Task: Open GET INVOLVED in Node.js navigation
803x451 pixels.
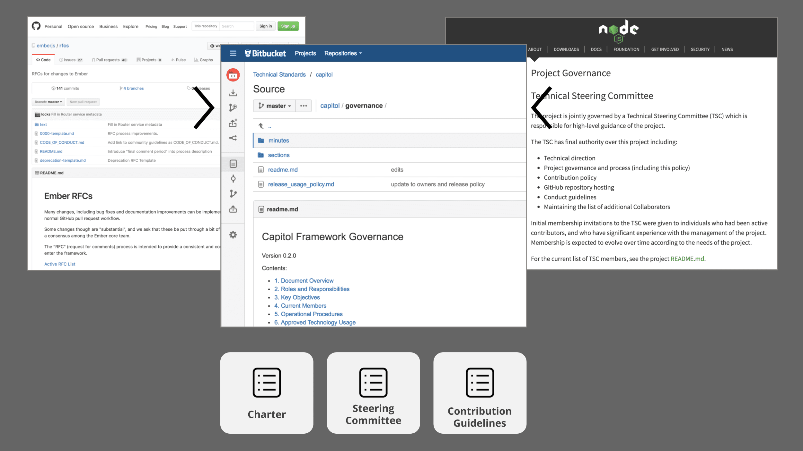Action: click(x=665, y=49)
